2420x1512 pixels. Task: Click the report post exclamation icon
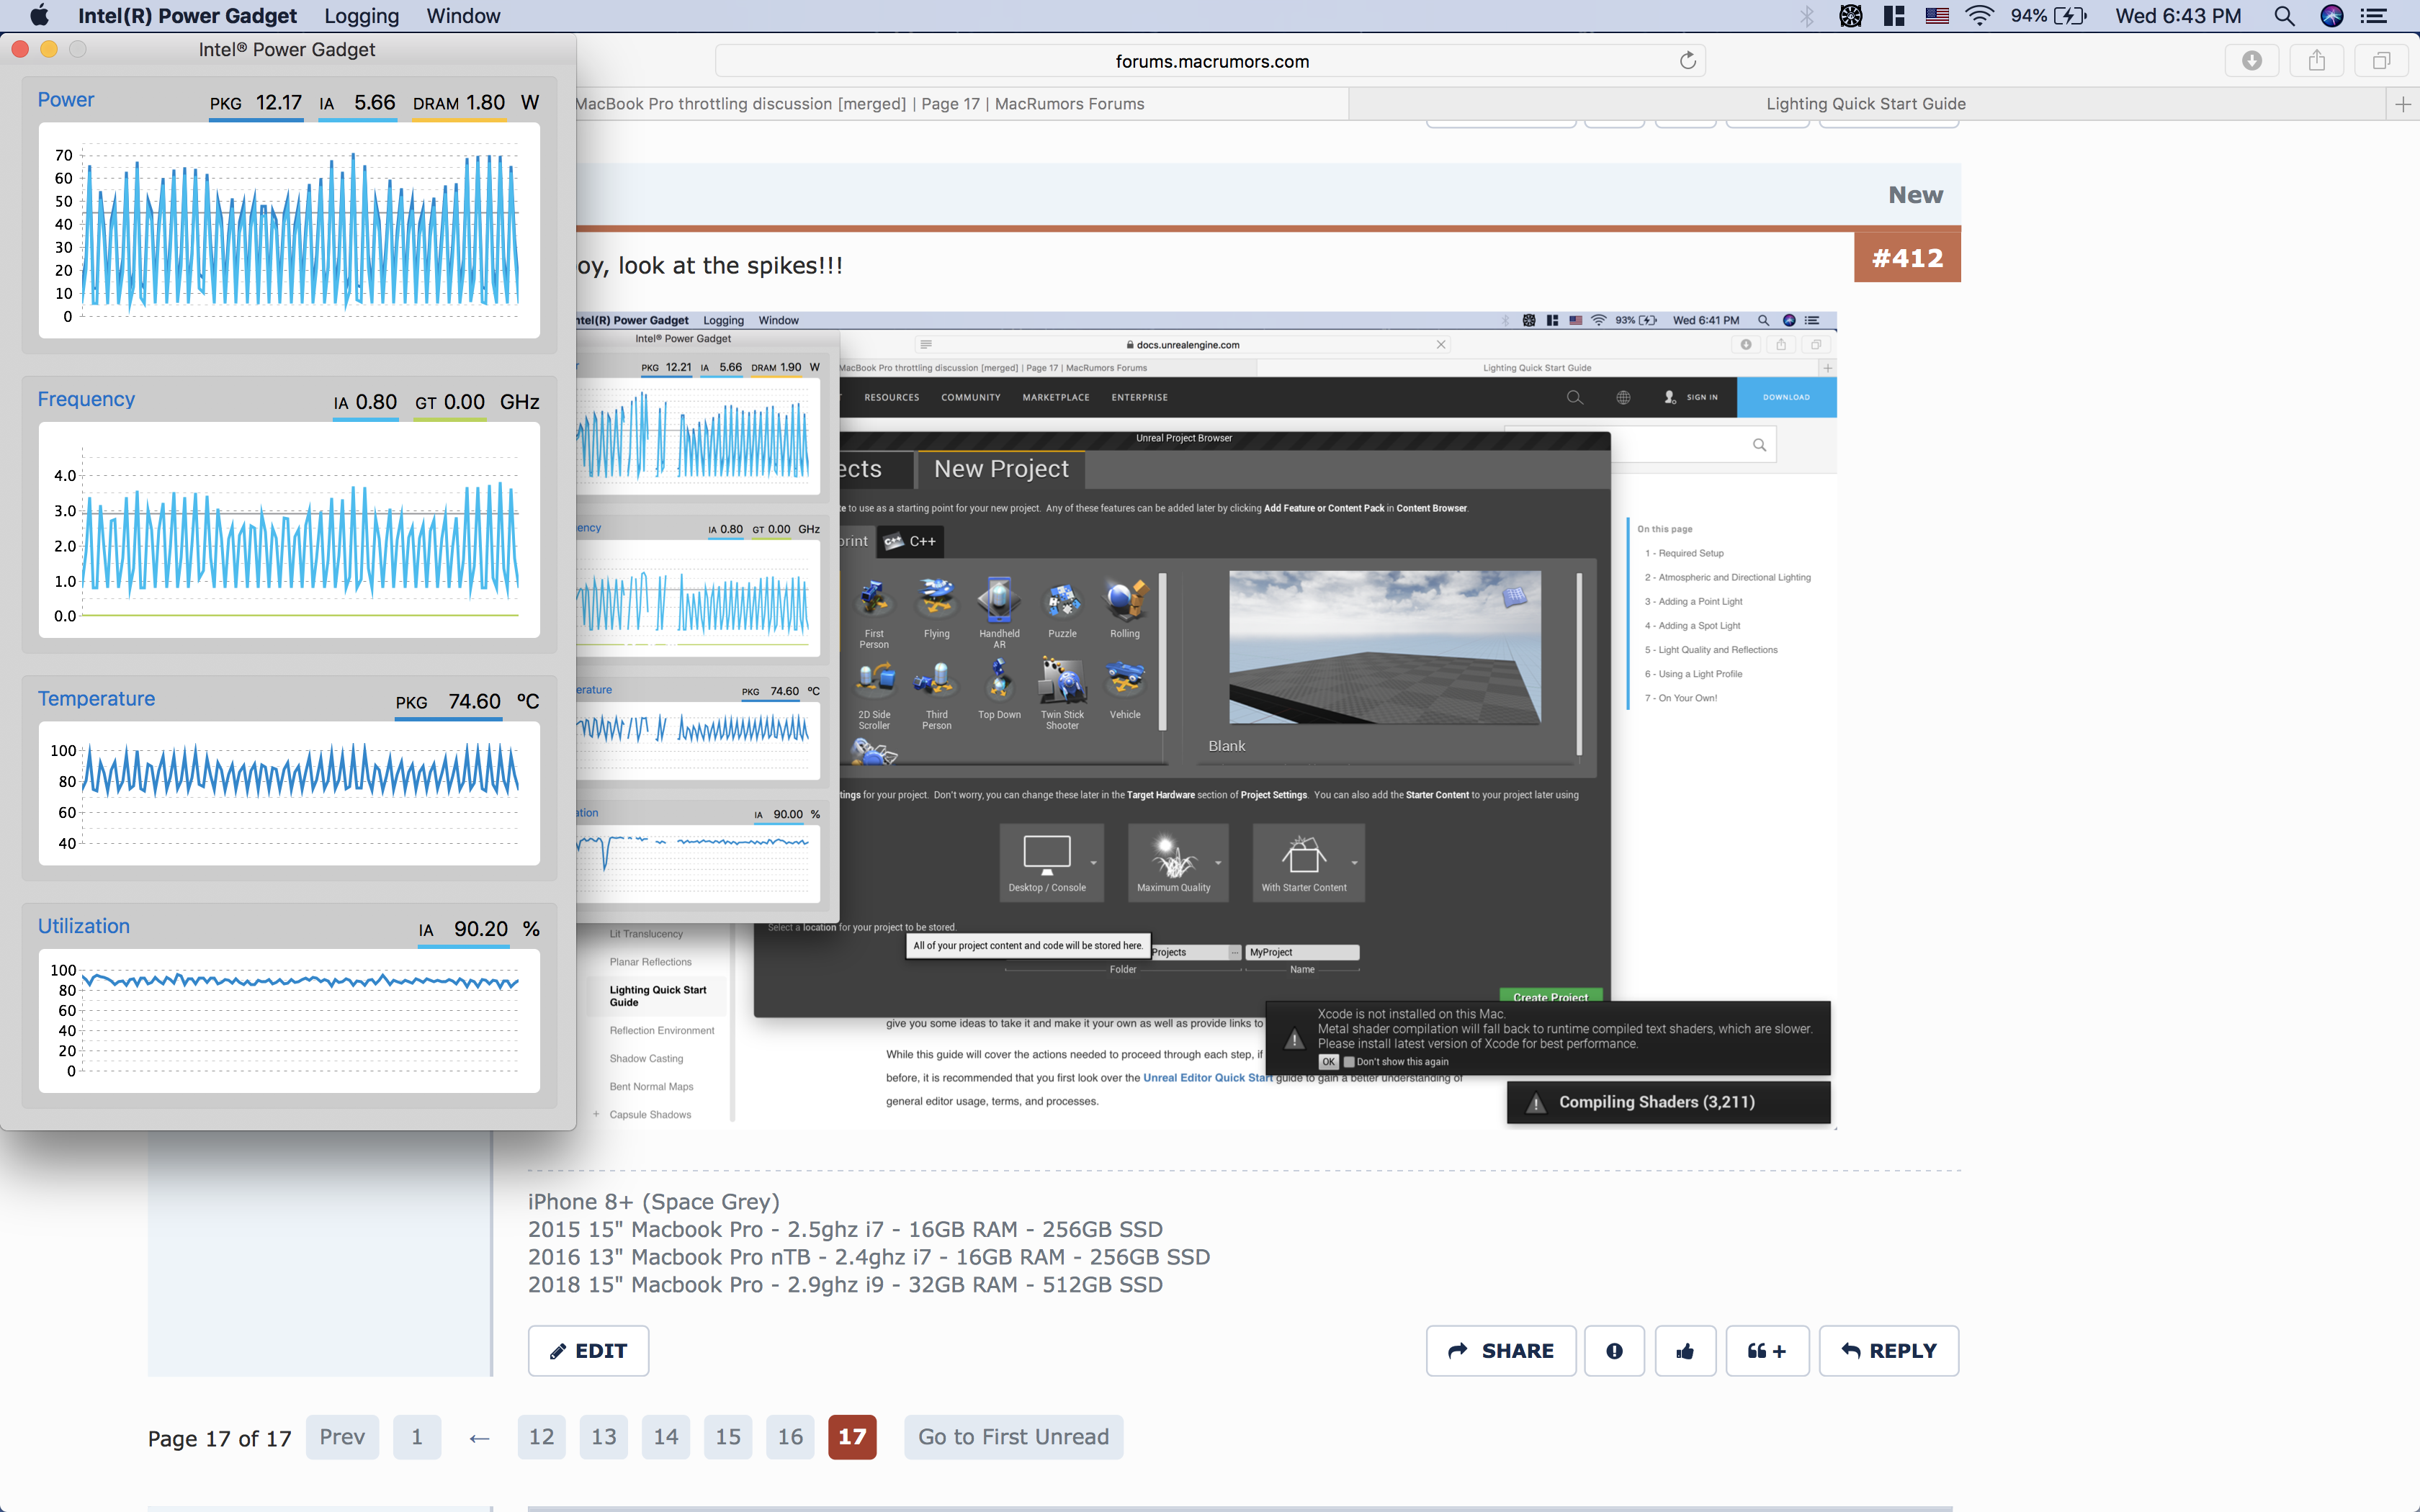click(x=1614, y=1351)
